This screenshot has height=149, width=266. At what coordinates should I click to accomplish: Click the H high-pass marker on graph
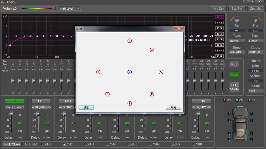10,45
